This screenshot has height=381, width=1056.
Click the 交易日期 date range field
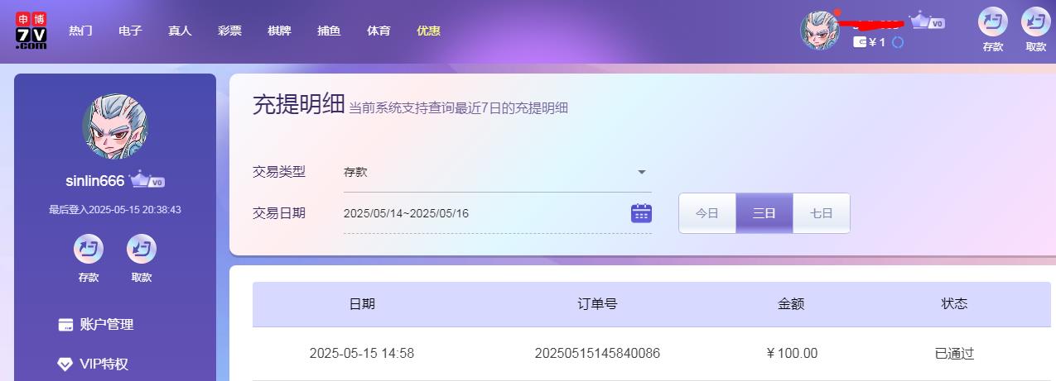497,213
